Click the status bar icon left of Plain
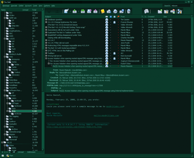This screenshot has width=194, height=158. click(3, 155)
